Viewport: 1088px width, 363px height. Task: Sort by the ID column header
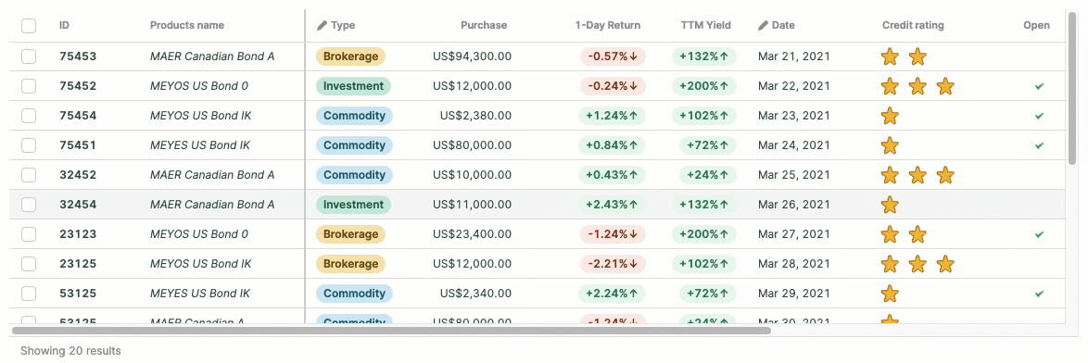tap(65, 25)
